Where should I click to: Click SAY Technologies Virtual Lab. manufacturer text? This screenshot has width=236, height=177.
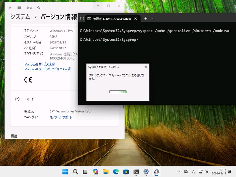(70, 111)
